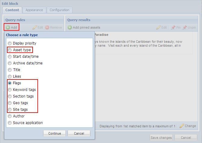The width and height of the screenshot is (202, 143).
Task: Choose the Author rule type
Action: click(10, 116)
